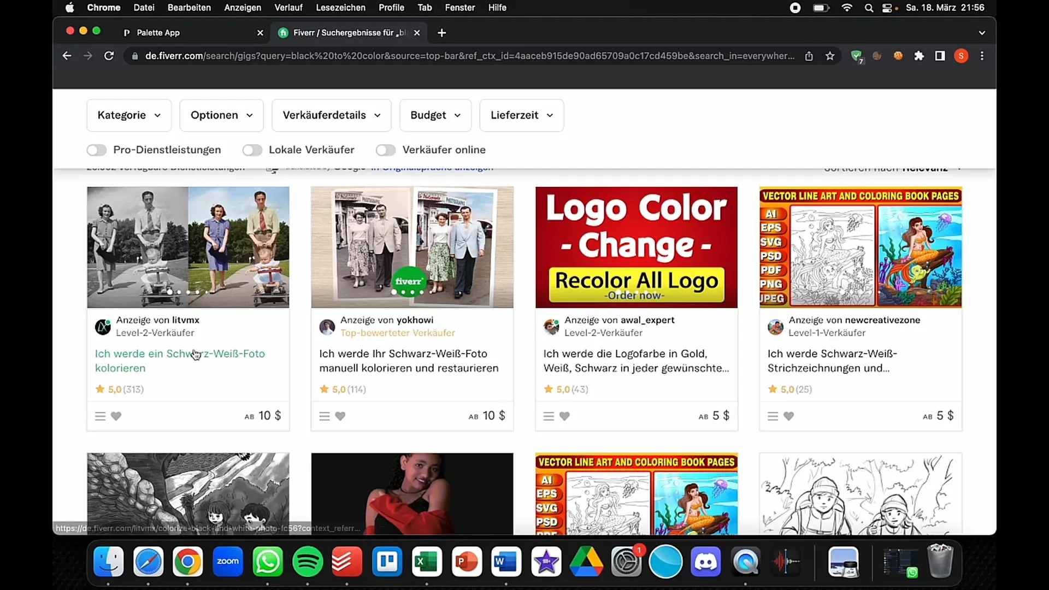This screenshot has width=1049, height=590.
Task: Switch to the Palette App tab
Action: tap(191, 33)
